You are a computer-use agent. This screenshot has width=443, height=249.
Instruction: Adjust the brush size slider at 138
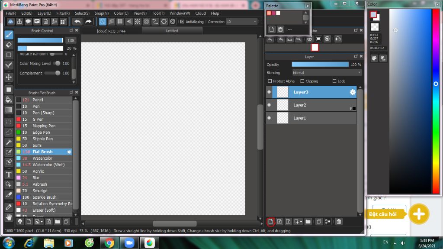[x=40, y=40]
